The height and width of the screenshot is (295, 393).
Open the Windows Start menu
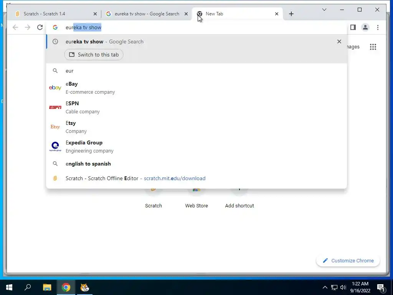(9, 287)
